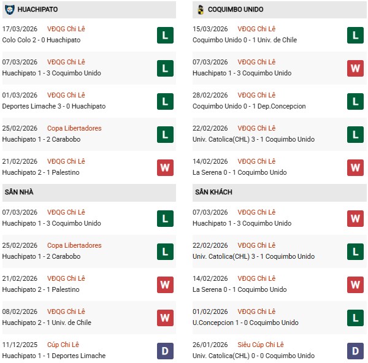
Task: Click the Coquimbo Unido team crest icon
Action: (x=201, y=10)
